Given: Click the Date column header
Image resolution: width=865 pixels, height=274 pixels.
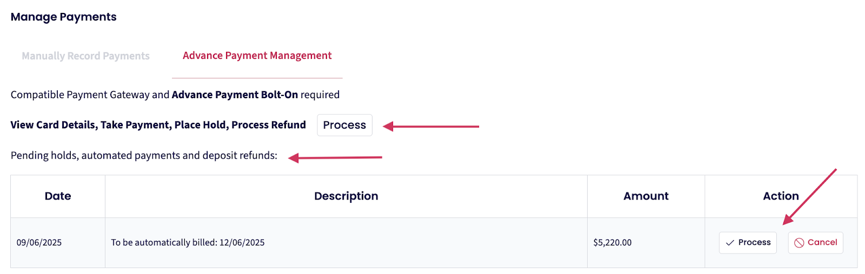Looking at the screenshot, I should (x=58, y=196).
